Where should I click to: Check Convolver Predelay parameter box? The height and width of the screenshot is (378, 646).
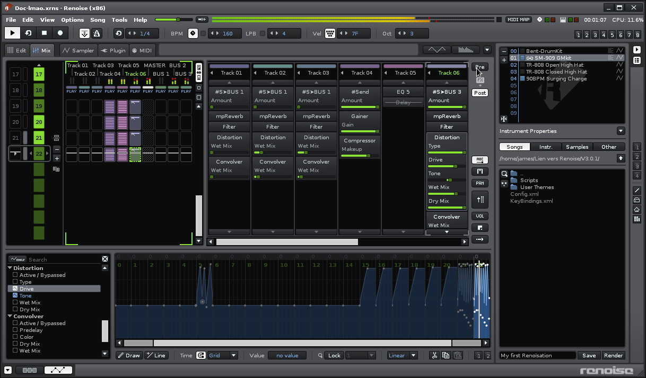coord(15,330)
